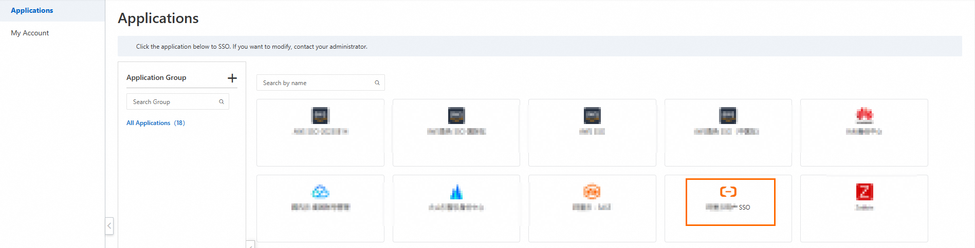Collapse the left sidebar with arrow handle
This screenshot has width=975, height=248.
point(109,225)
